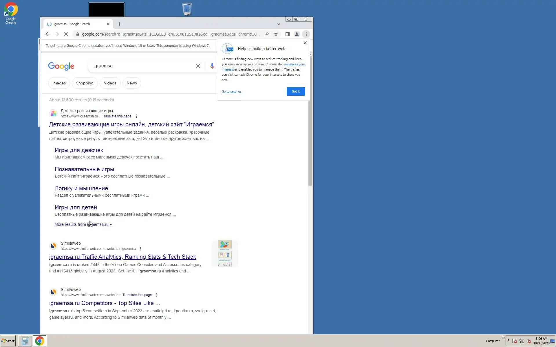The image size is (556, 347).
Task: Open the Windows Start menu
Action: click(x=8, y=341)
